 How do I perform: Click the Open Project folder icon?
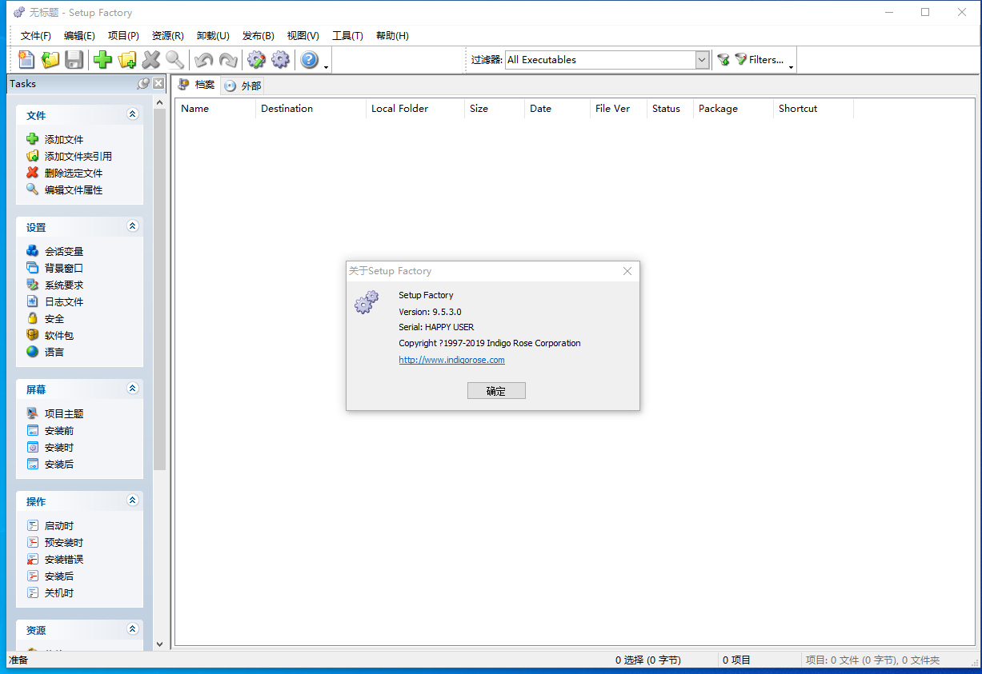[x=50, y=60]
